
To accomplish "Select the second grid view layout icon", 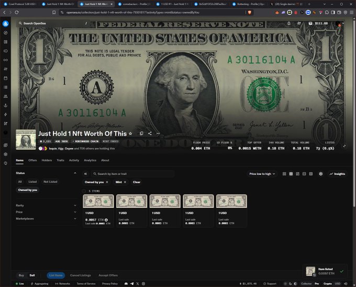I will [x=291, y=174].
